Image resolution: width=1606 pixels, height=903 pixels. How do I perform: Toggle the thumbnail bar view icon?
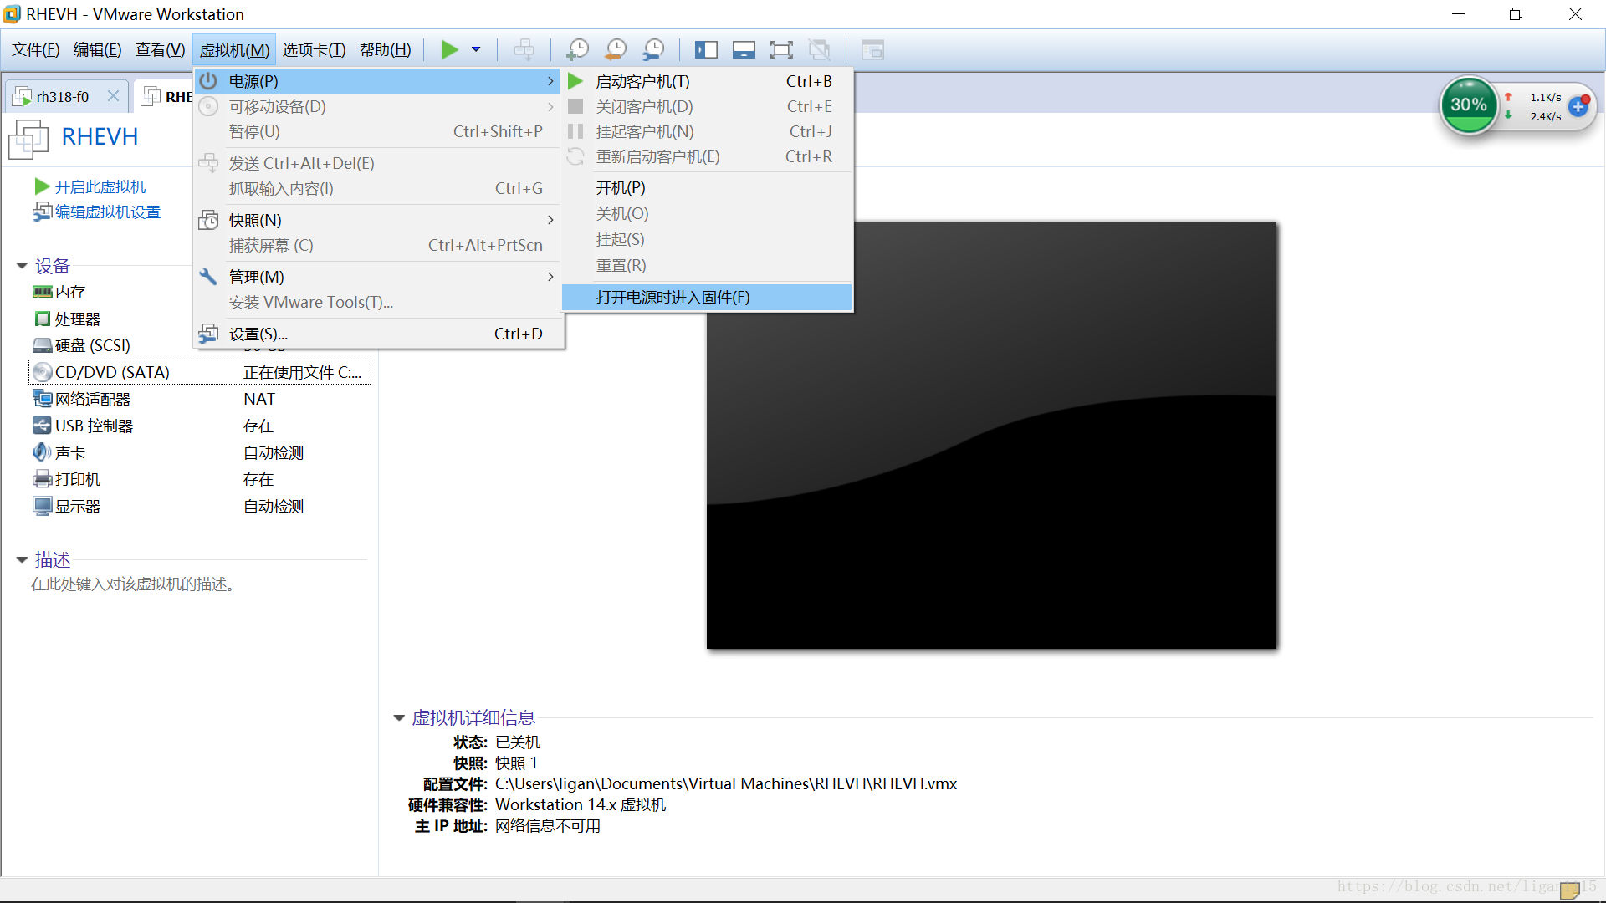click(x=744, y=50)
